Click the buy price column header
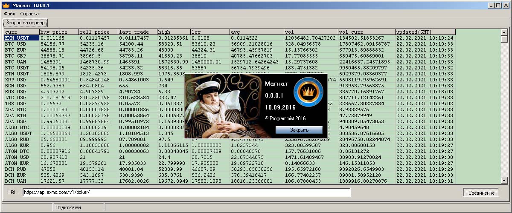 [x=58, y=32]
